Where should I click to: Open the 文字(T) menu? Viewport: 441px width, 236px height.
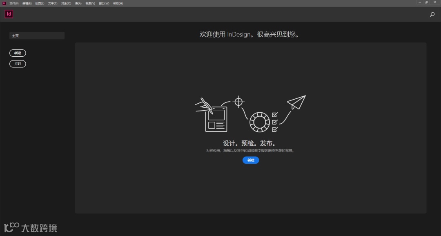click(x=53, y=3)
